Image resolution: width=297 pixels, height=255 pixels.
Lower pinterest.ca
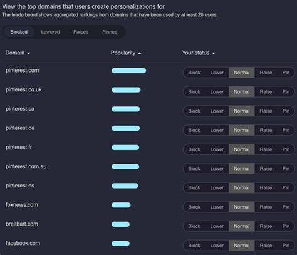click(217, 111)
